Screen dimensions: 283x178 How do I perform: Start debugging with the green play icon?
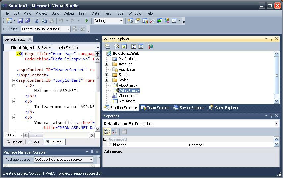87,21
